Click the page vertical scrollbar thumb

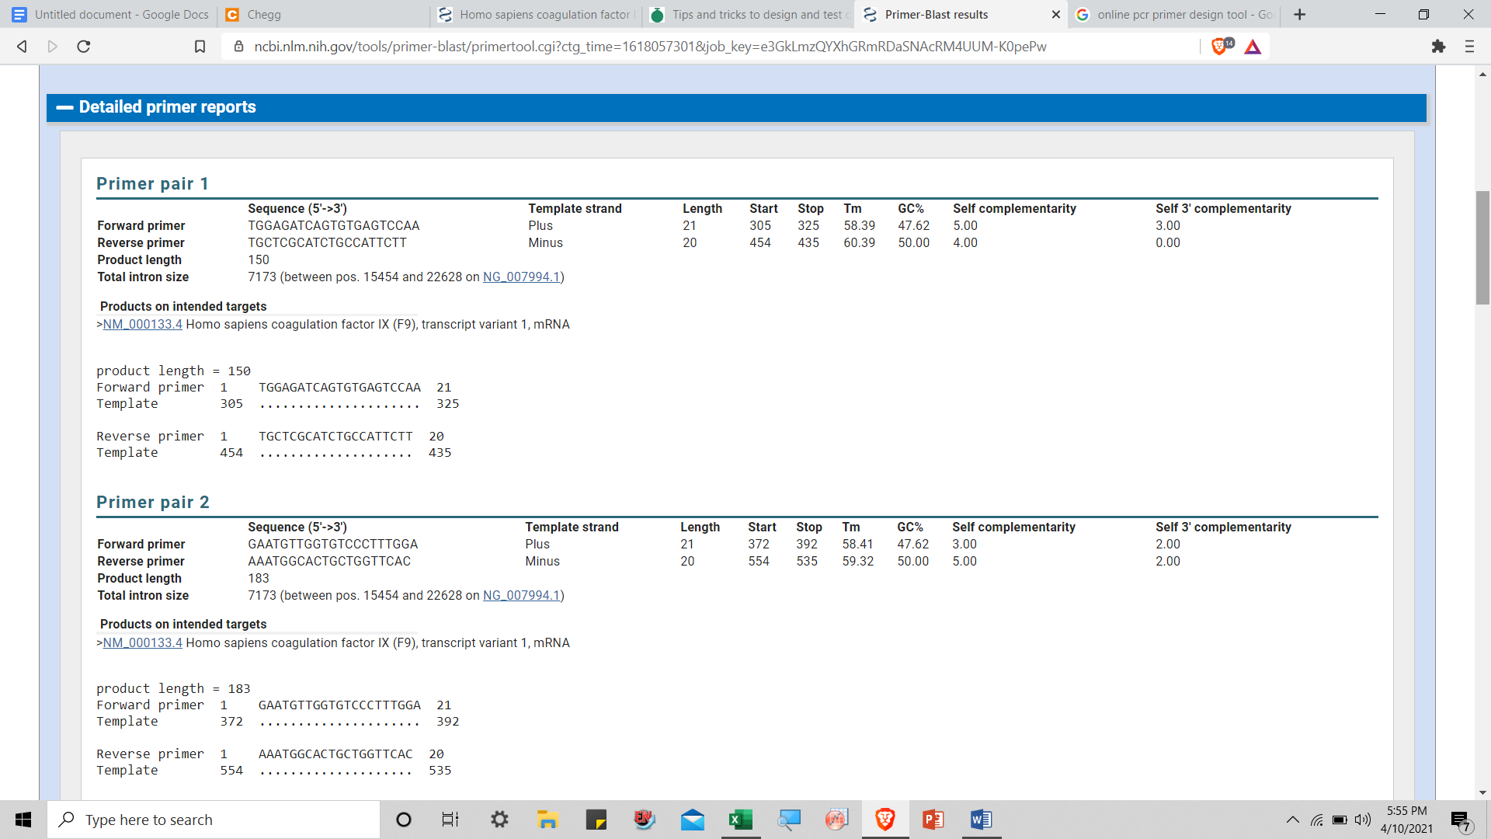1482,247
